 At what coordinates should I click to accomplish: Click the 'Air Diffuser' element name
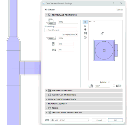(x=50, y=10)
